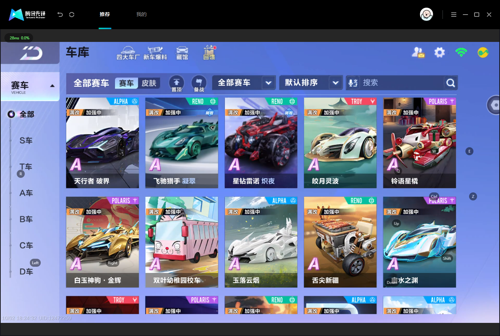500x336 pixels.
Task: Select the 全部 category filter
Action: (27, 114)
